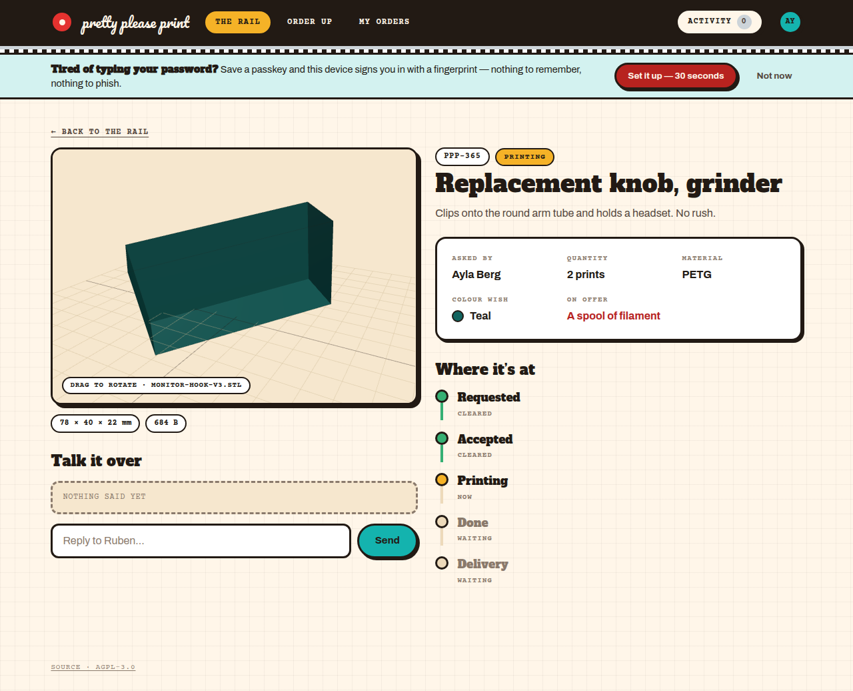Click the Nothing said yet placeholder box
The width and height of the screenshot is (853, 691).
235,498
